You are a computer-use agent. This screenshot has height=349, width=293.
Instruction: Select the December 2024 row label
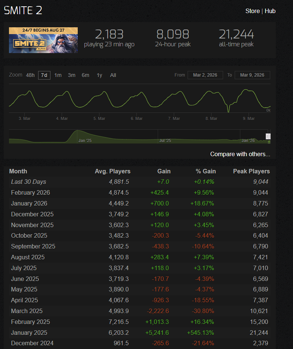[32, 343]
